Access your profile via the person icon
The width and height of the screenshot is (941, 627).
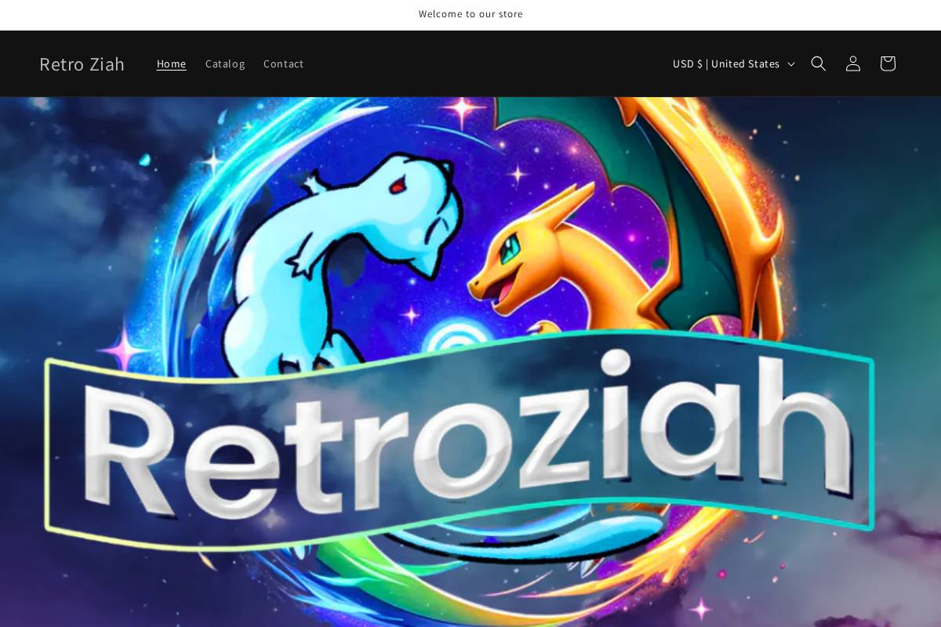point(852,63)
